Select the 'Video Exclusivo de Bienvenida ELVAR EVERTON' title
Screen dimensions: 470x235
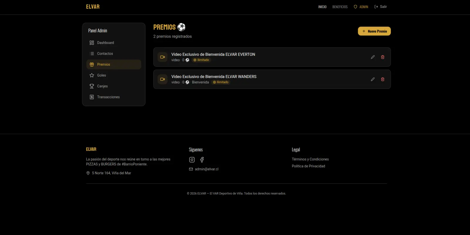tap(213, 55)
